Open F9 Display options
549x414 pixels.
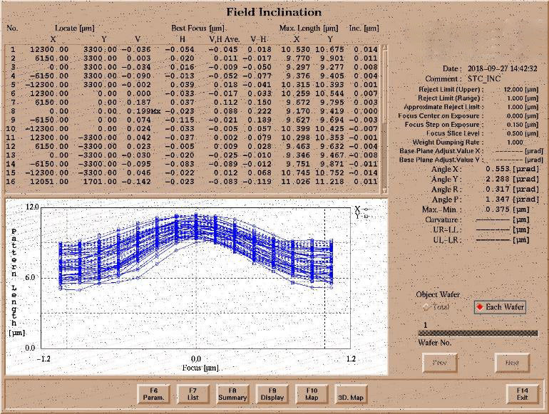272,394
